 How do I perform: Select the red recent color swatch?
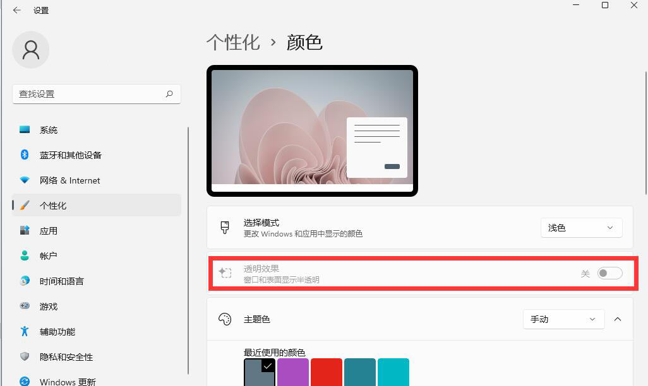[327, 372]
